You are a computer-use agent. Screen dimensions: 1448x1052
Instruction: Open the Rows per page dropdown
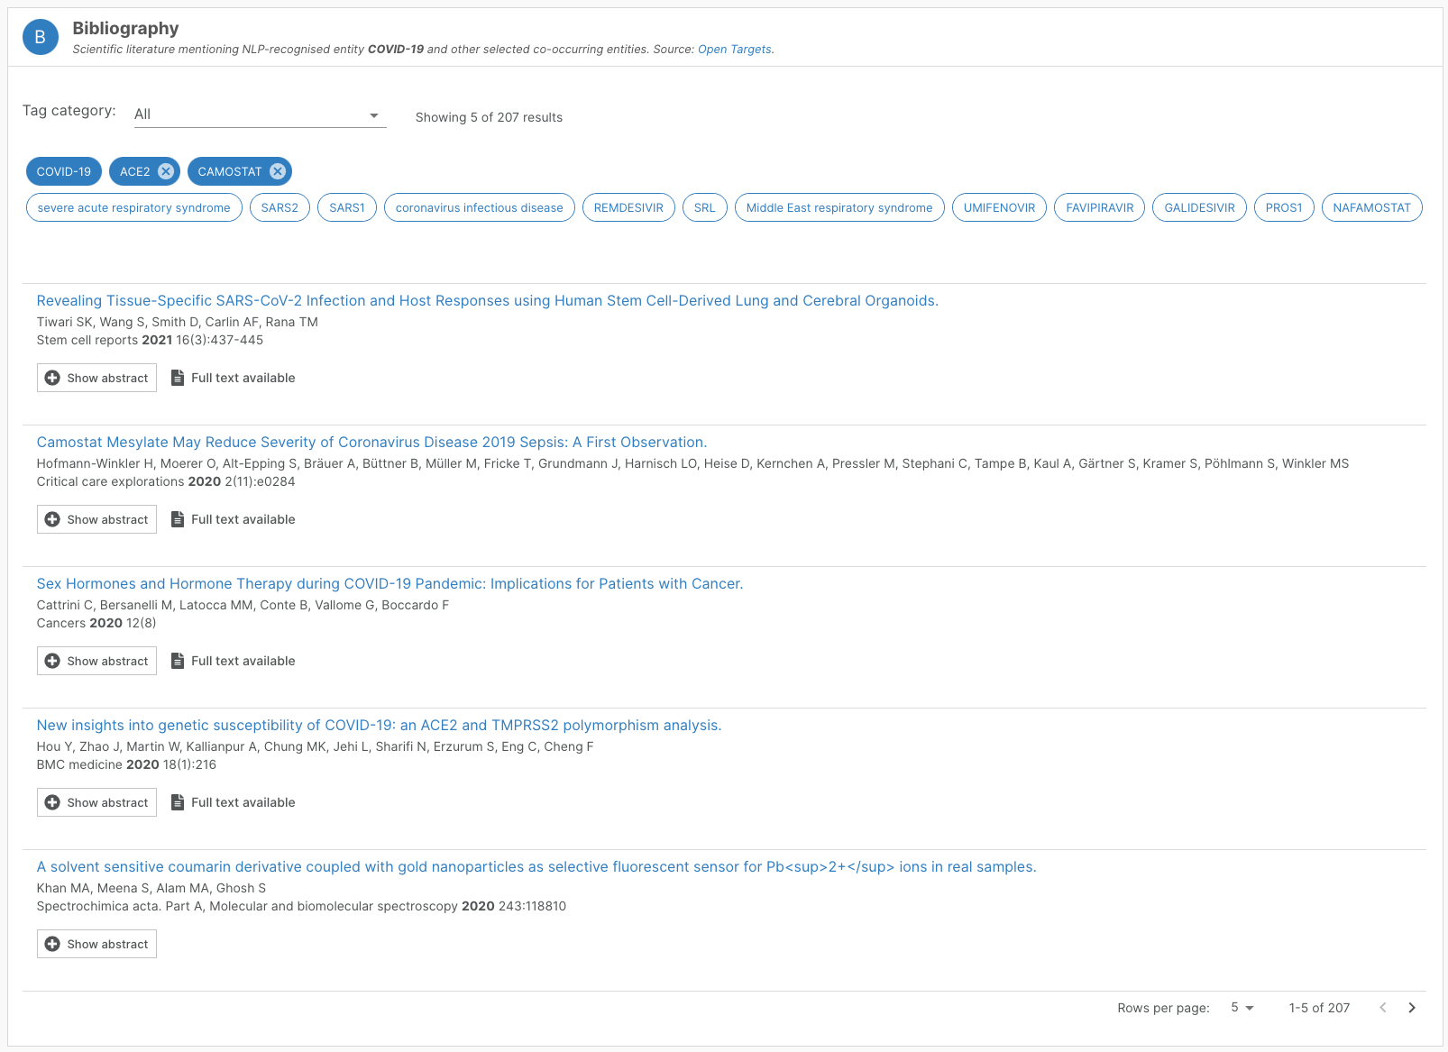(1241, 1008)
